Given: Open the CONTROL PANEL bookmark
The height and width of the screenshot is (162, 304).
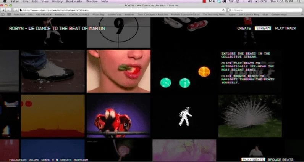Looking at the screenshot, I should (79, 14).
